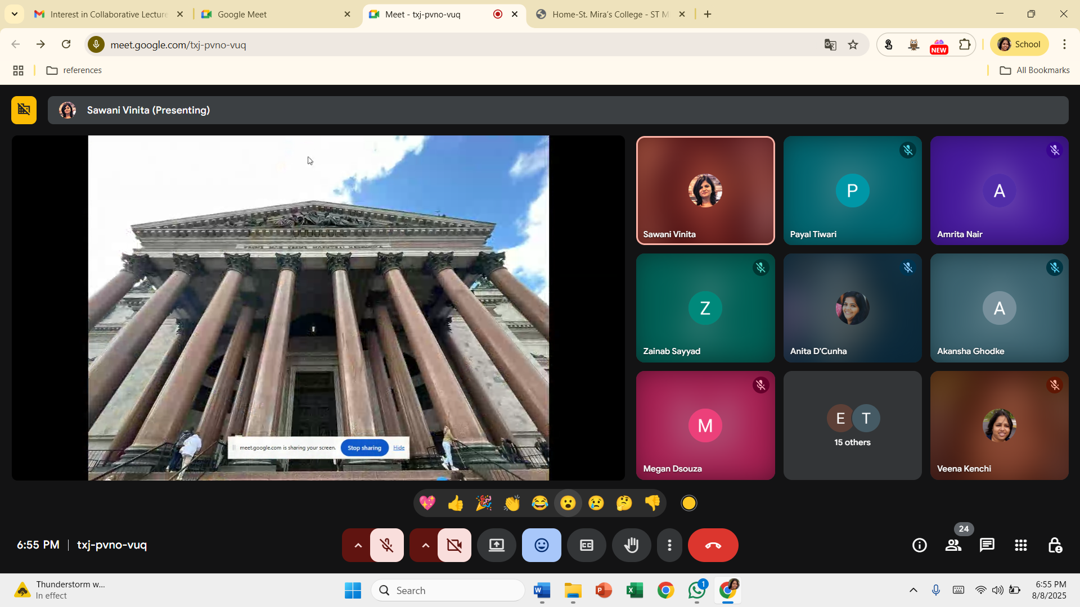Viewport: 1080px width, 607px height.
Task: Show the participants people list
Action: [953, 545]
